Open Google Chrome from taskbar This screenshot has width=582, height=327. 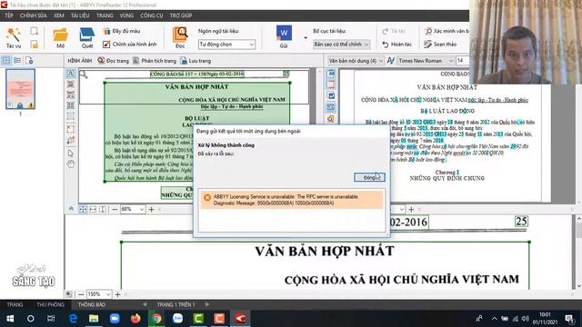pyautogui.click(x=156, y=319)
